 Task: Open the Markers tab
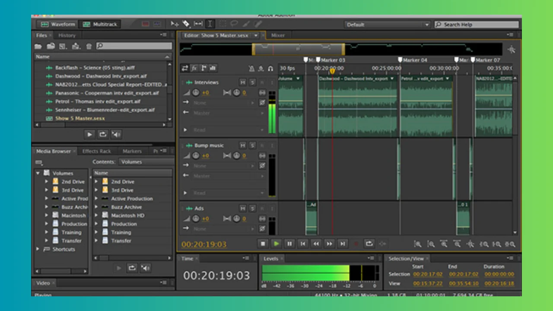132,151
